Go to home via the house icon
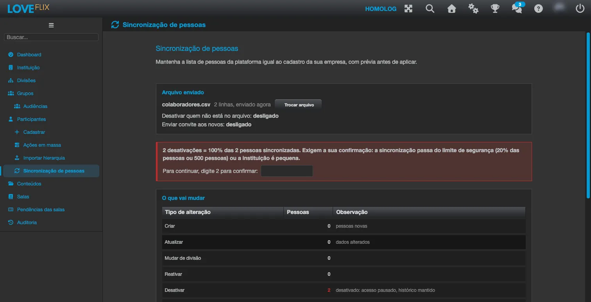 coord(452,9)
